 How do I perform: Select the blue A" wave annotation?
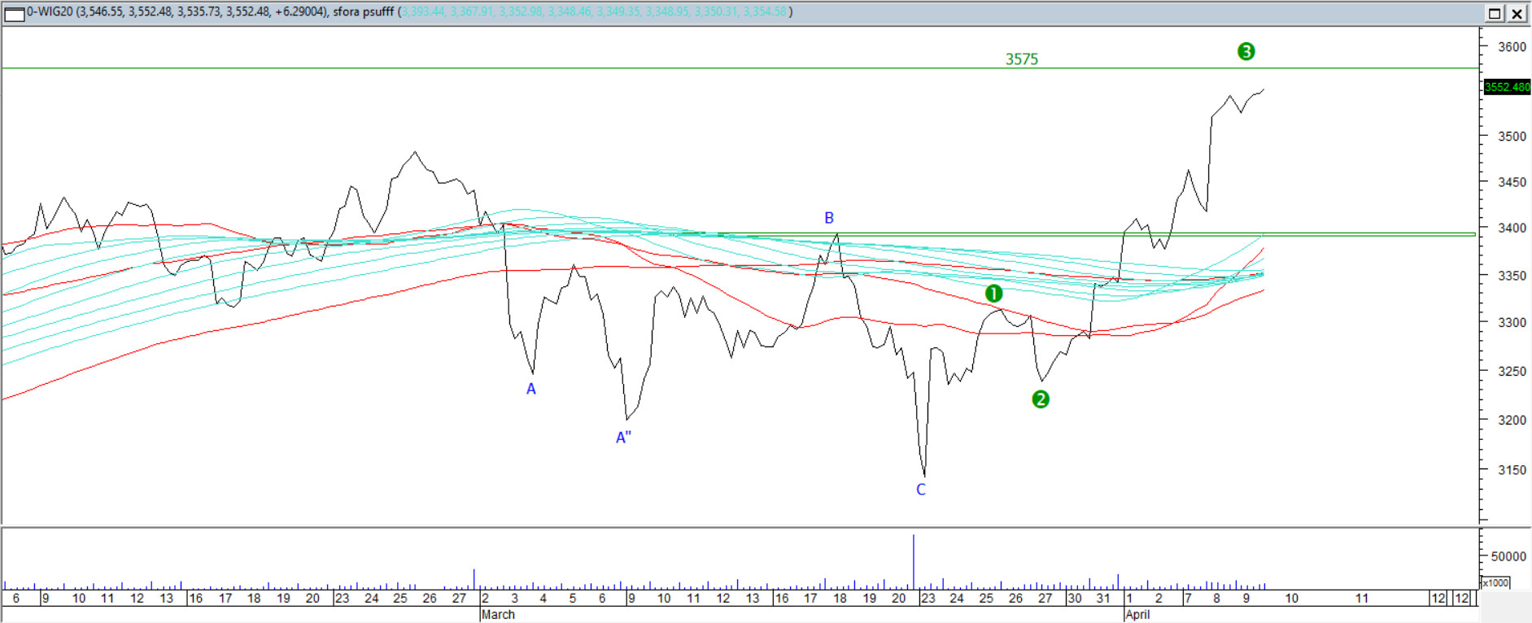pyautogui.click(x=623, y=438)
